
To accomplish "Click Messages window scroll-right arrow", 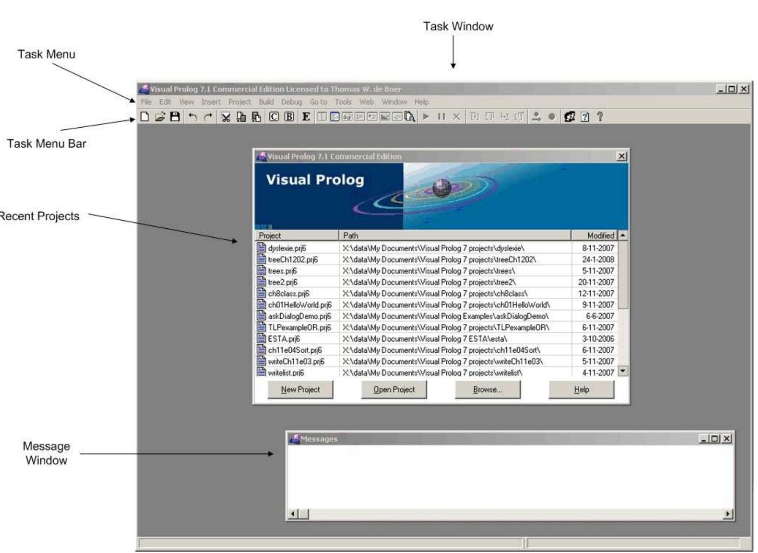I will click(x=728, y=514).
